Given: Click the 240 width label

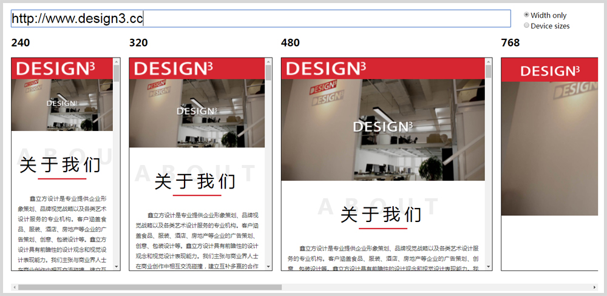Looking at the screenshot, I should [21, 42].
